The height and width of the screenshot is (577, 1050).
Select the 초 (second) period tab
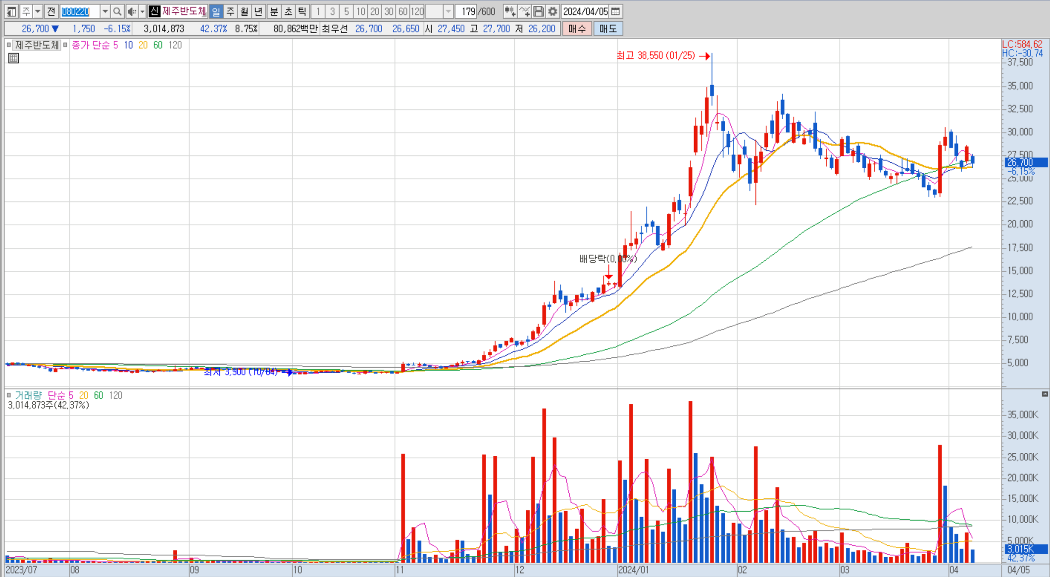(x=288, y=11)
